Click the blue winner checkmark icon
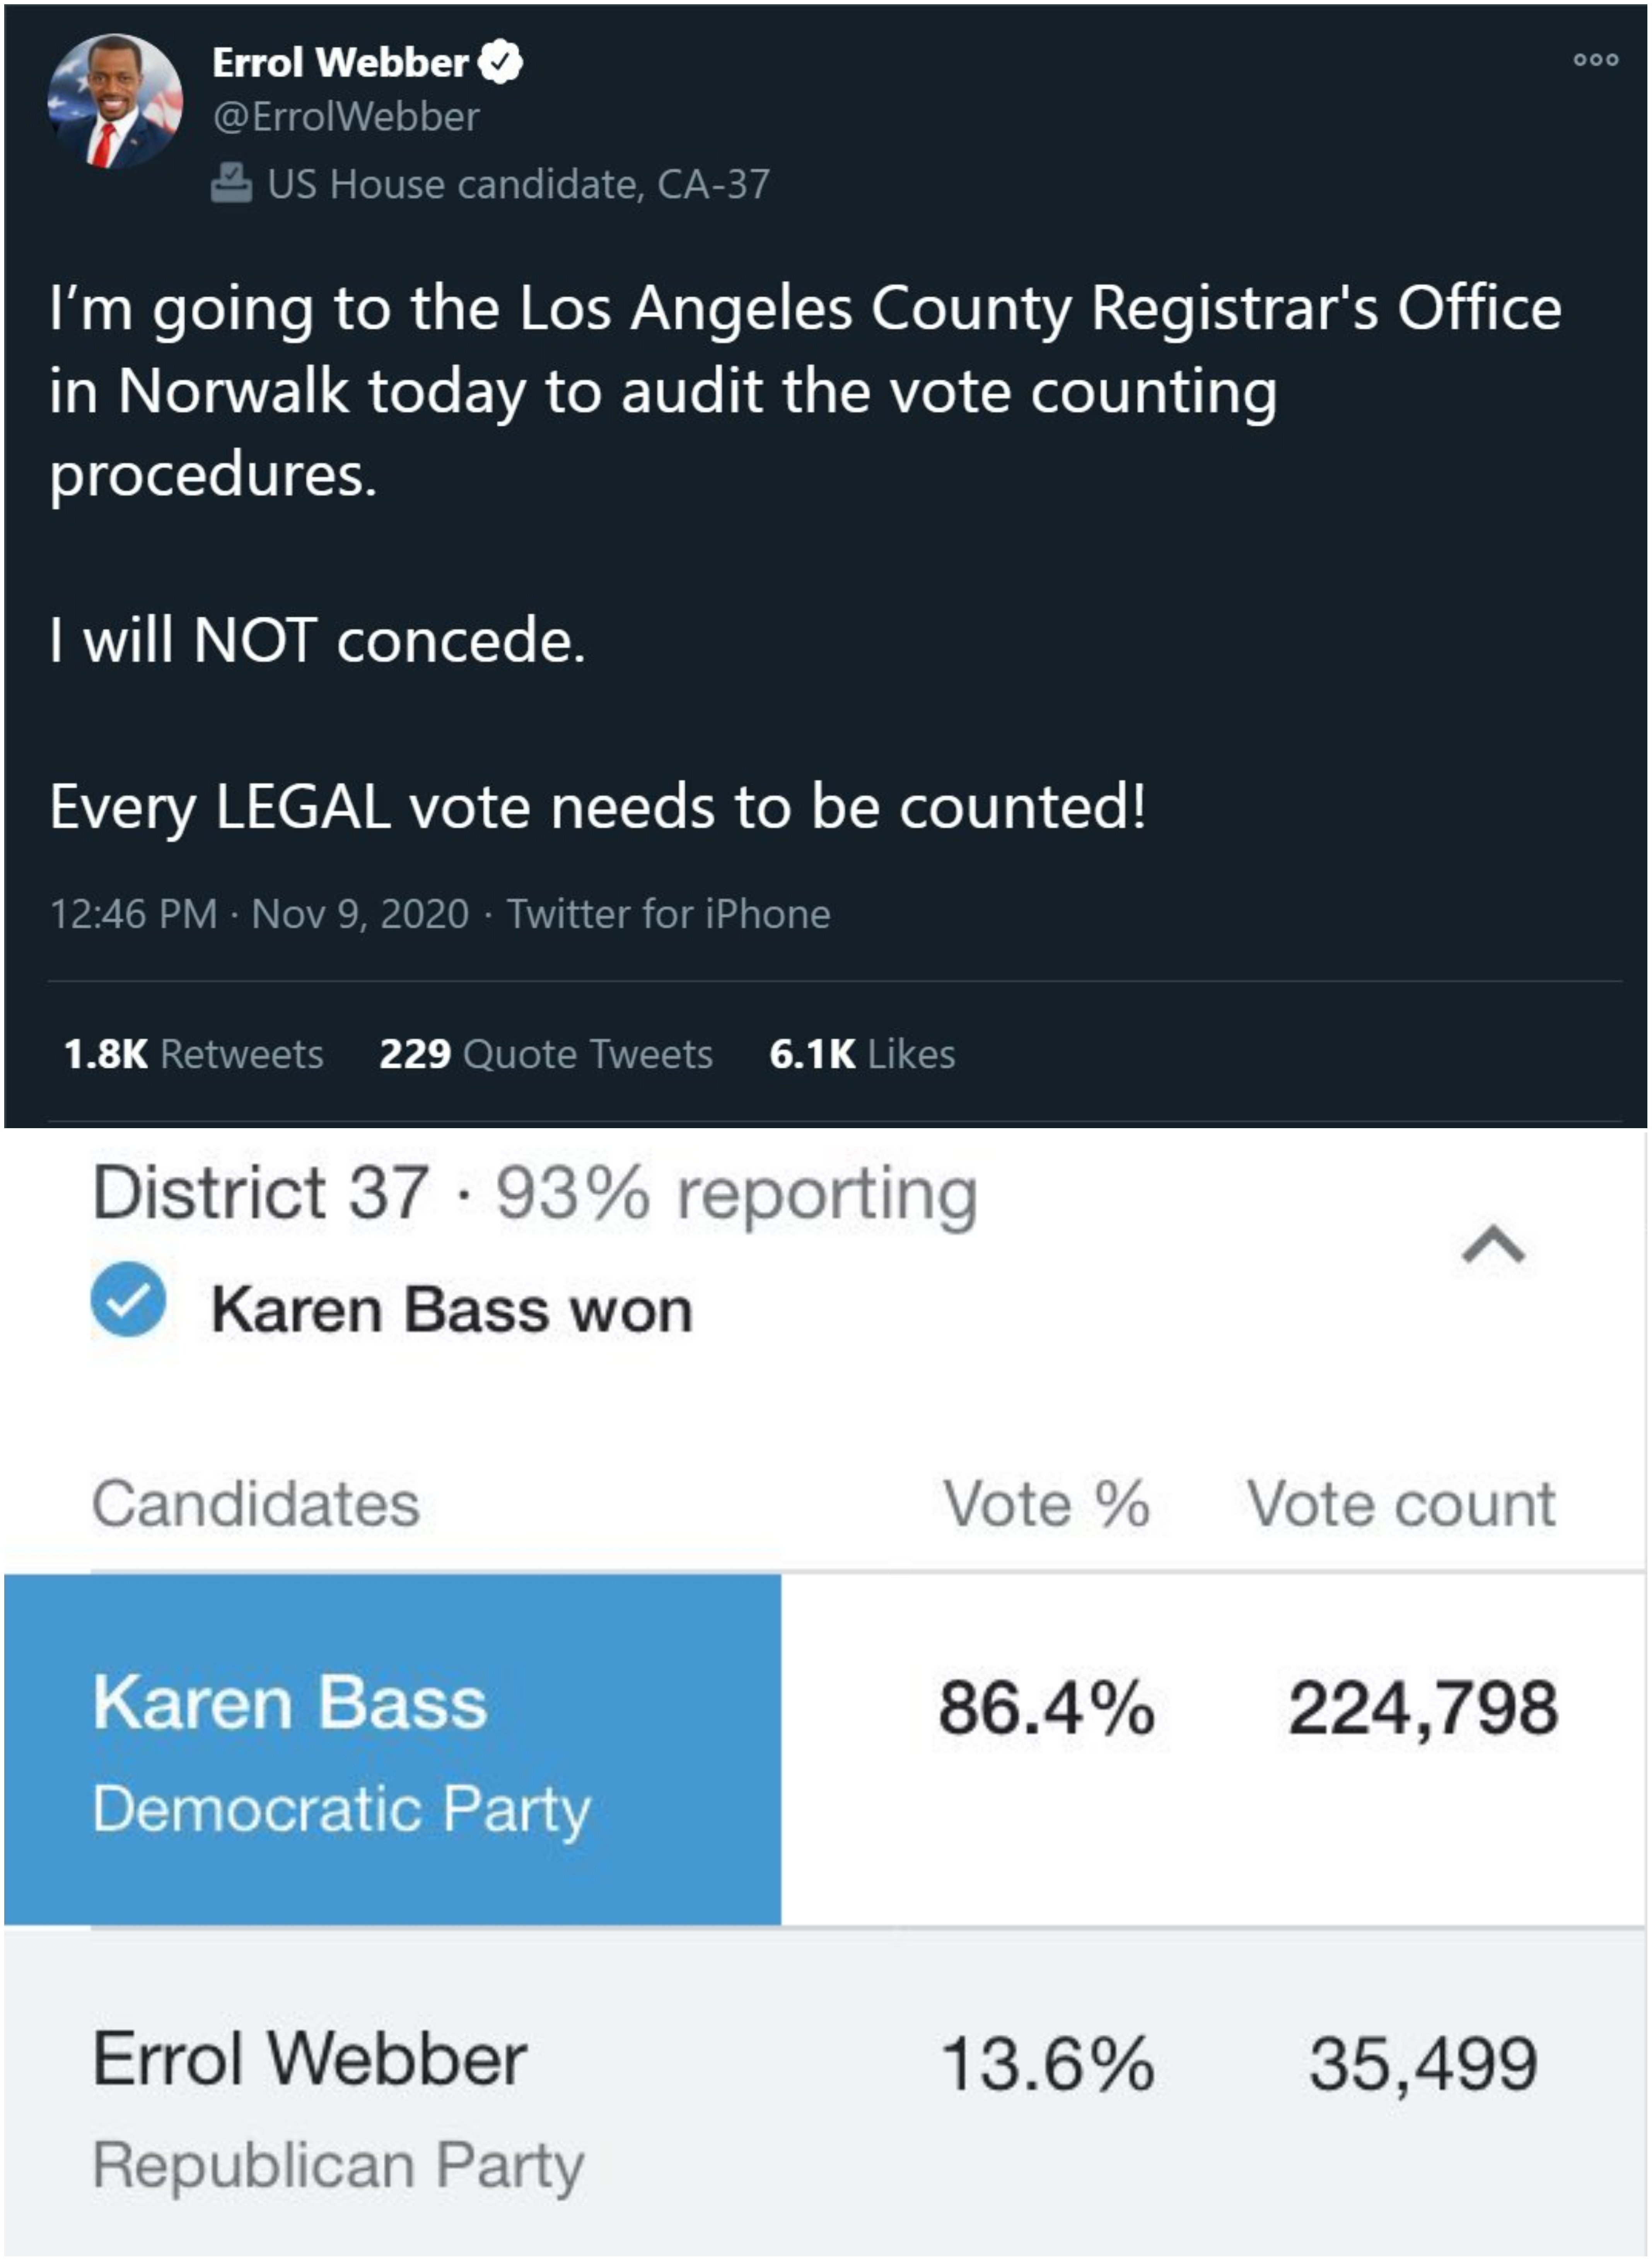The image size is (1652, 2261). click(128, 1299)
